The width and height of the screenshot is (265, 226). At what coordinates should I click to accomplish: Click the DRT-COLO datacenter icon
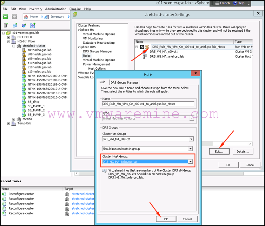(x=14, y=37)
